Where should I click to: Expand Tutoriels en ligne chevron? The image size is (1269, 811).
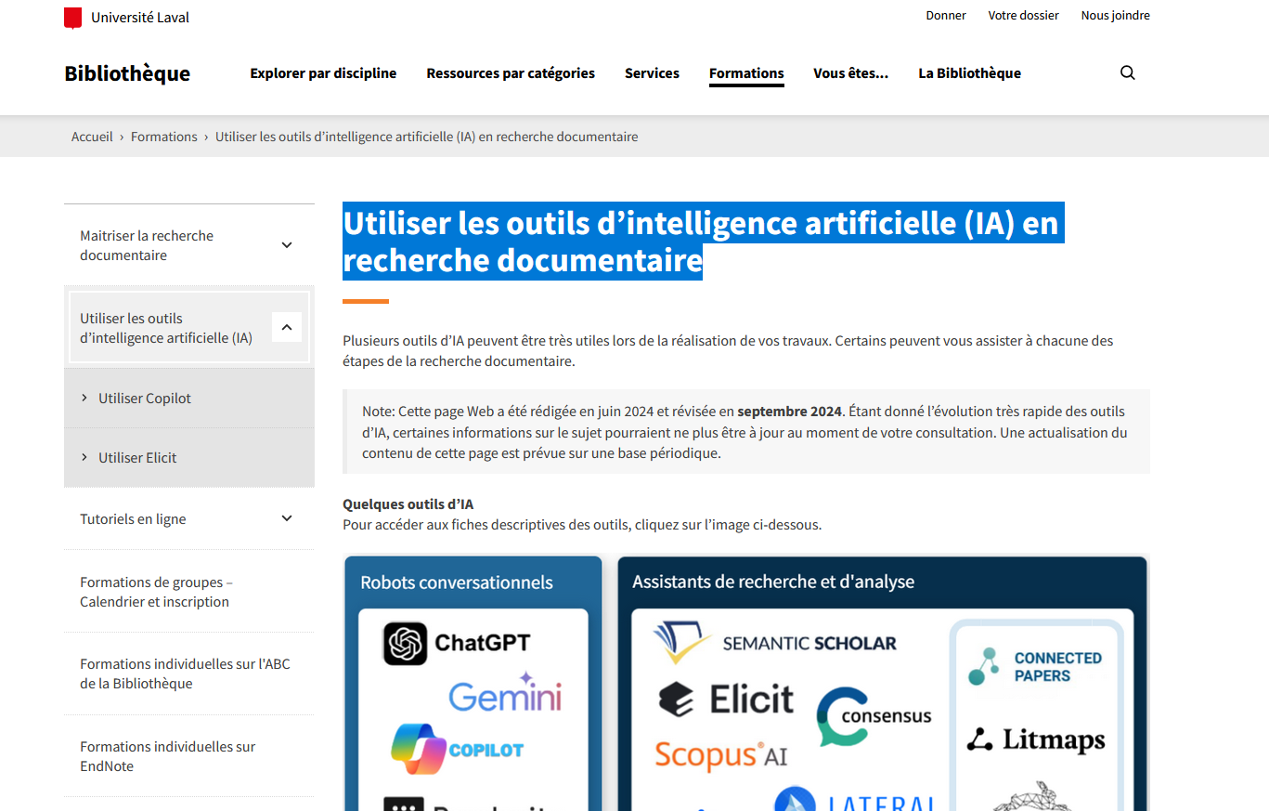(287, 518)
